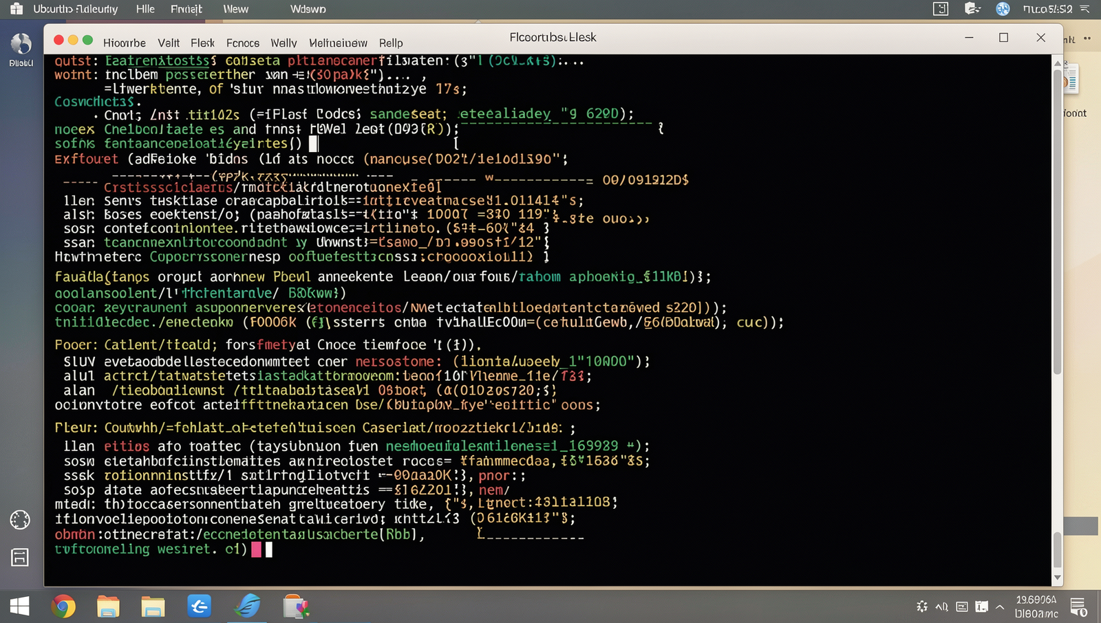Open the square indicator icon in top bar
The image size is (1101, 623).
click(941, 9)
